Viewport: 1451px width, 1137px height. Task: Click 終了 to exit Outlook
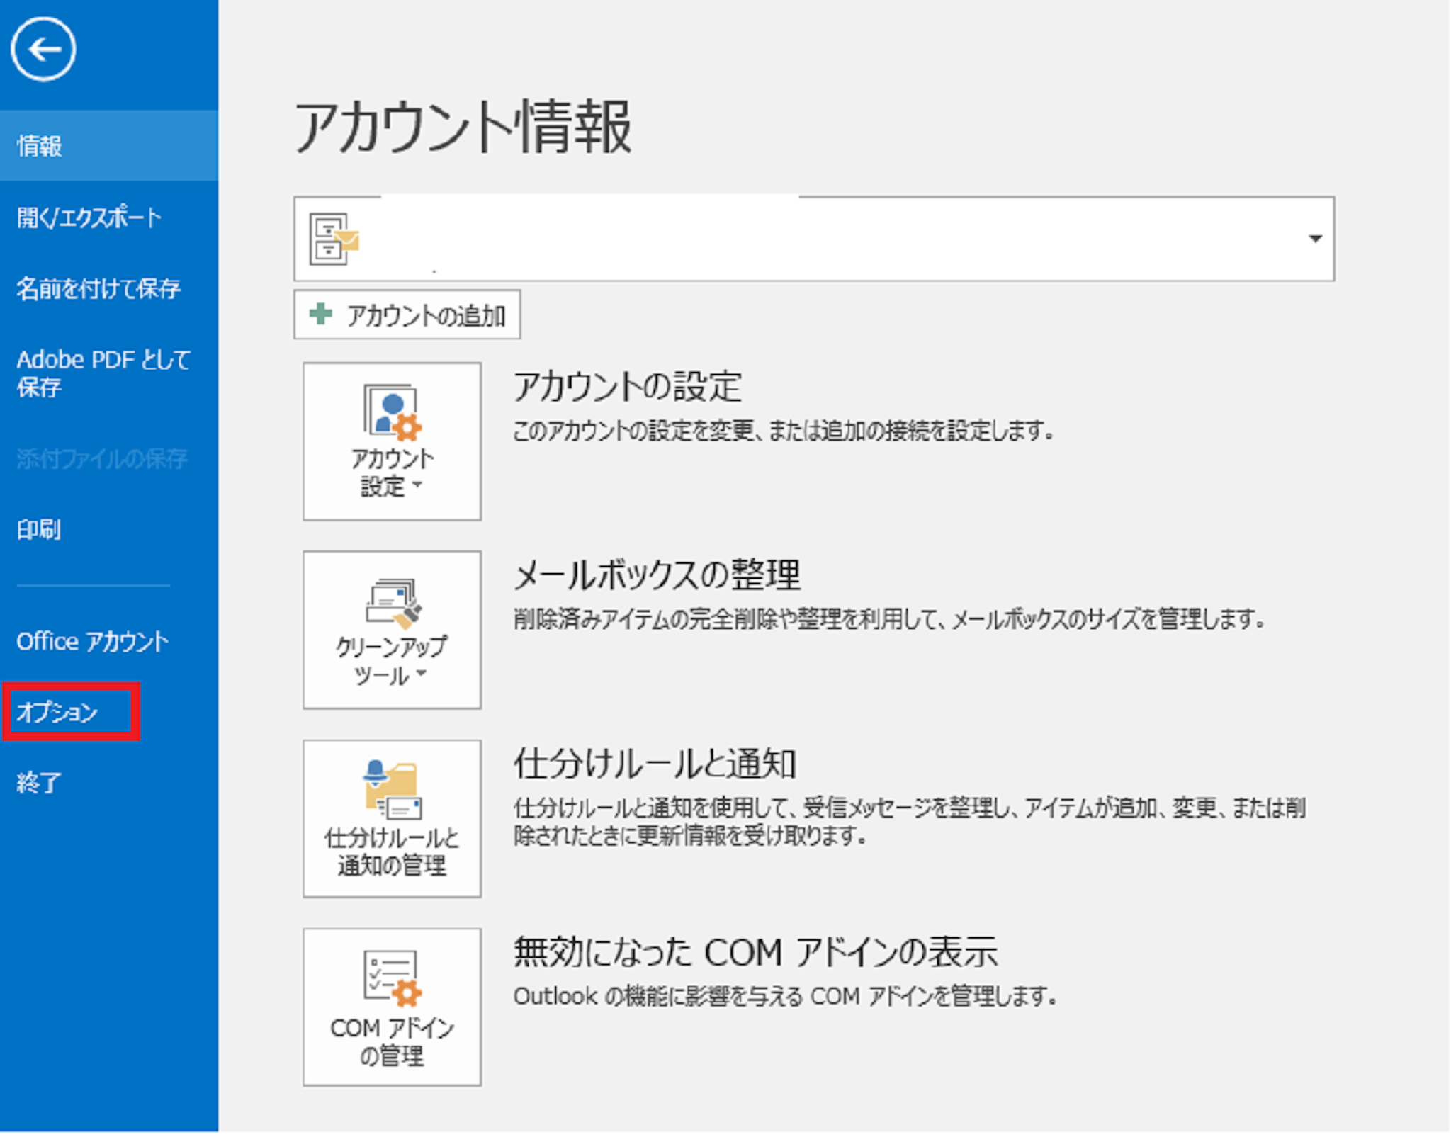point(39,783)
